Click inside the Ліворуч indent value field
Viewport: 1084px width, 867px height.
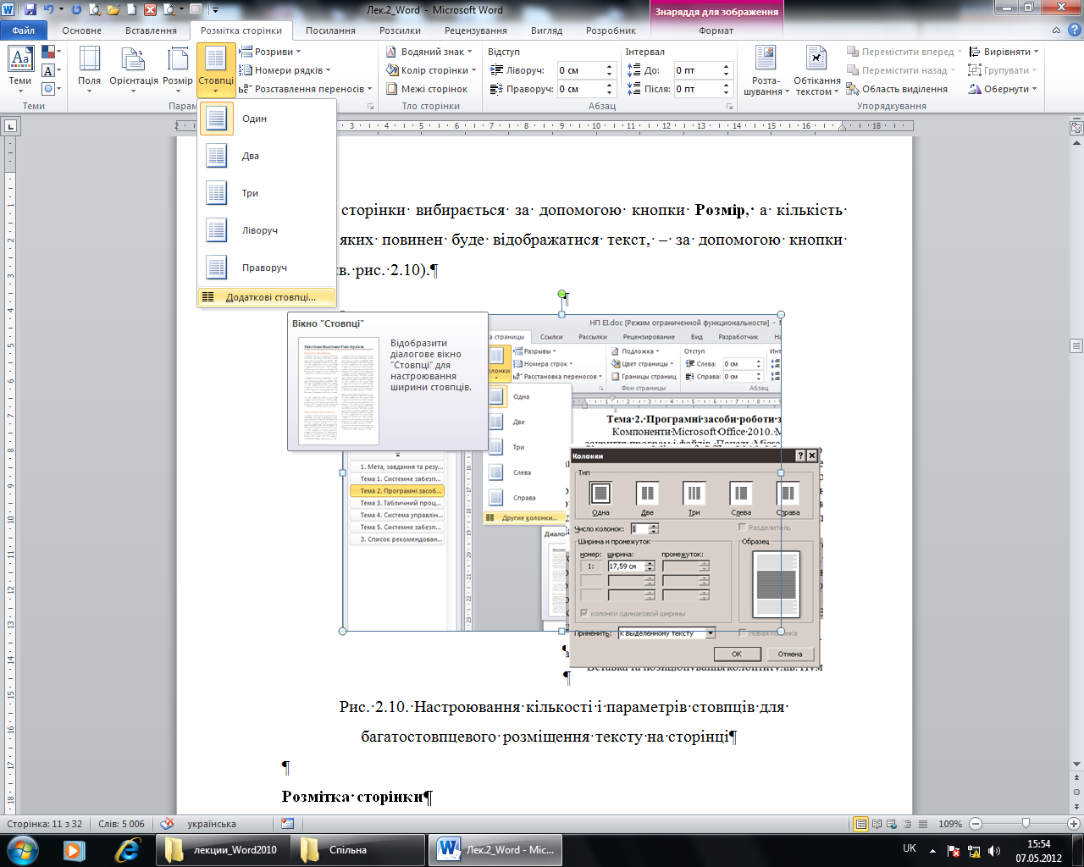[x=578, y=70]
